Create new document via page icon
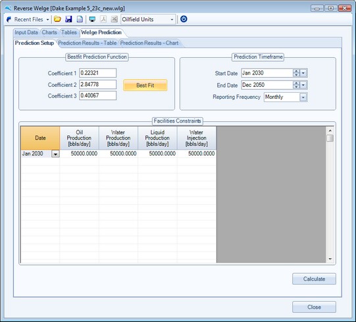This screenshot has width=356, height=322. coord(80,19)
